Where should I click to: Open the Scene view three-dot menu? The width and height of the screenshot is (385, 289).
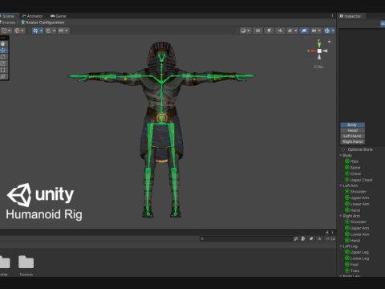(332, 16)
